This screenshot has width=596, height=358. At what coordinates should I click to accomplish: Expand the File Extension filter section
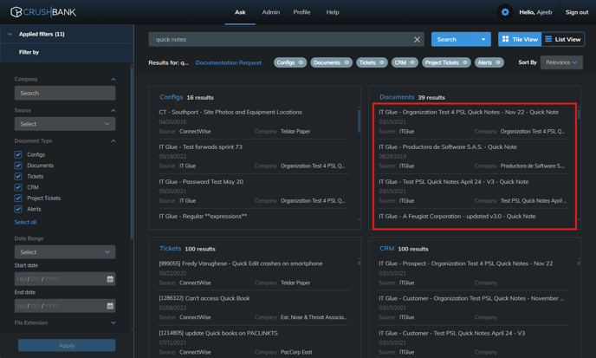[113, 322]
